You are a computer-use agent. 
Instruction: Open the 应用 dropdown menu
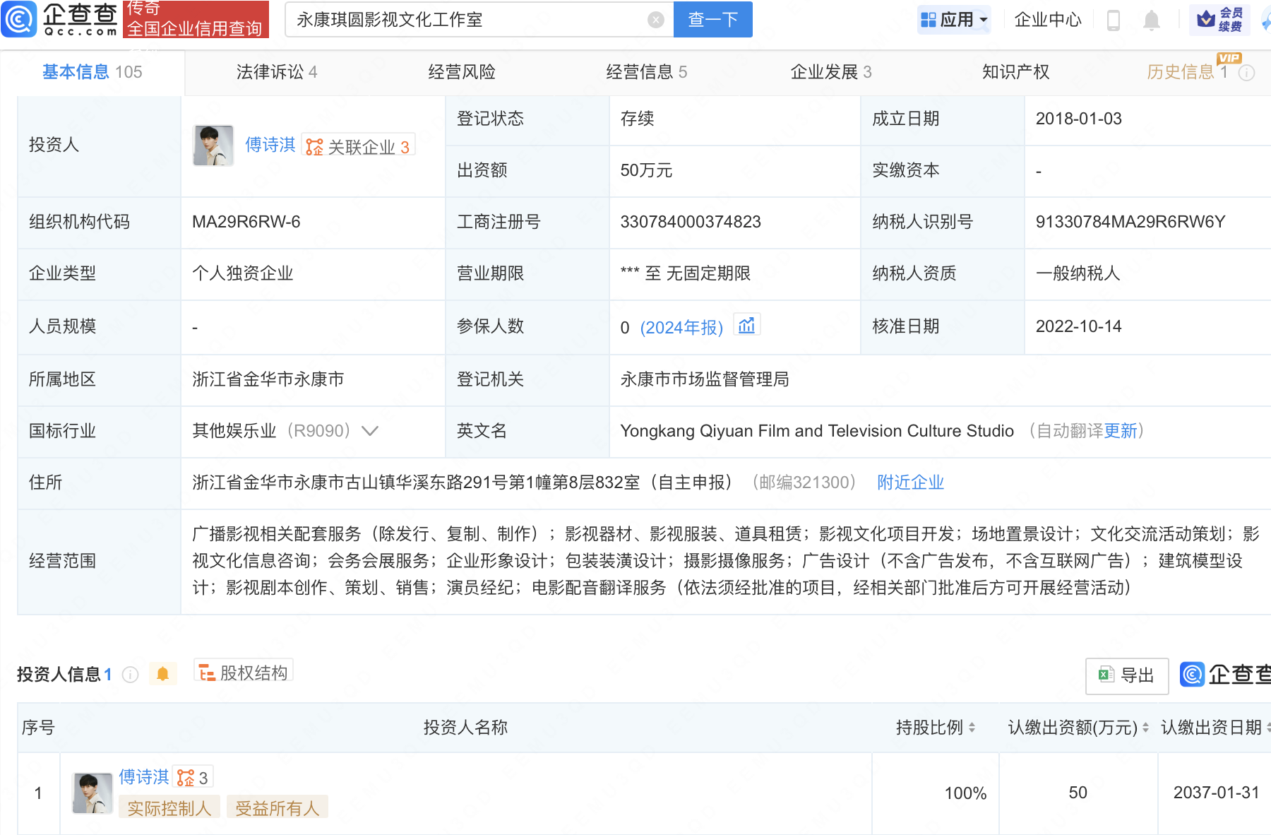point(954,20)
